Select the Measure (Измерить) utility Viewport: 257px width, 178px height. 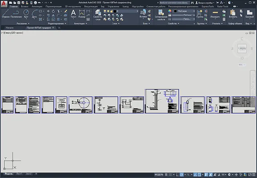(x=215, y=14)
